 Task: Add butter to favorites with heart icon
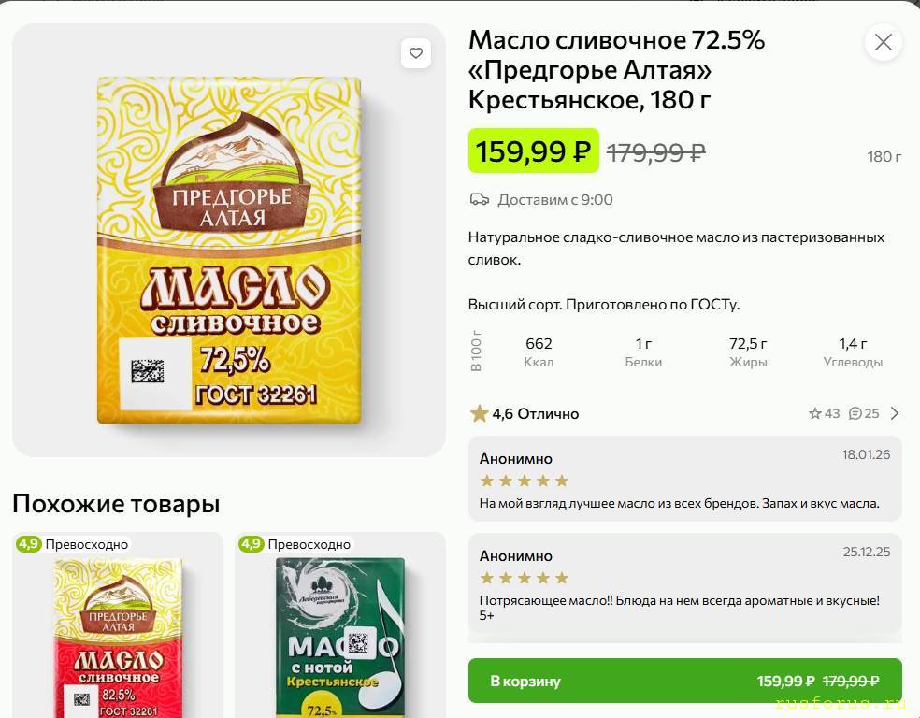pyautogui.click(x=416, y=52)
